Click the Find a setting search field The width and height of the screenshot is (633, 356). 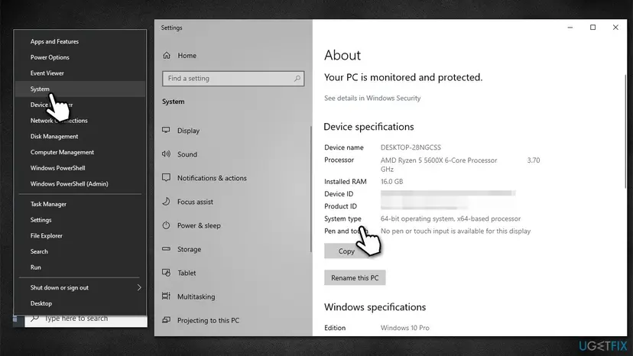(233, 78)
